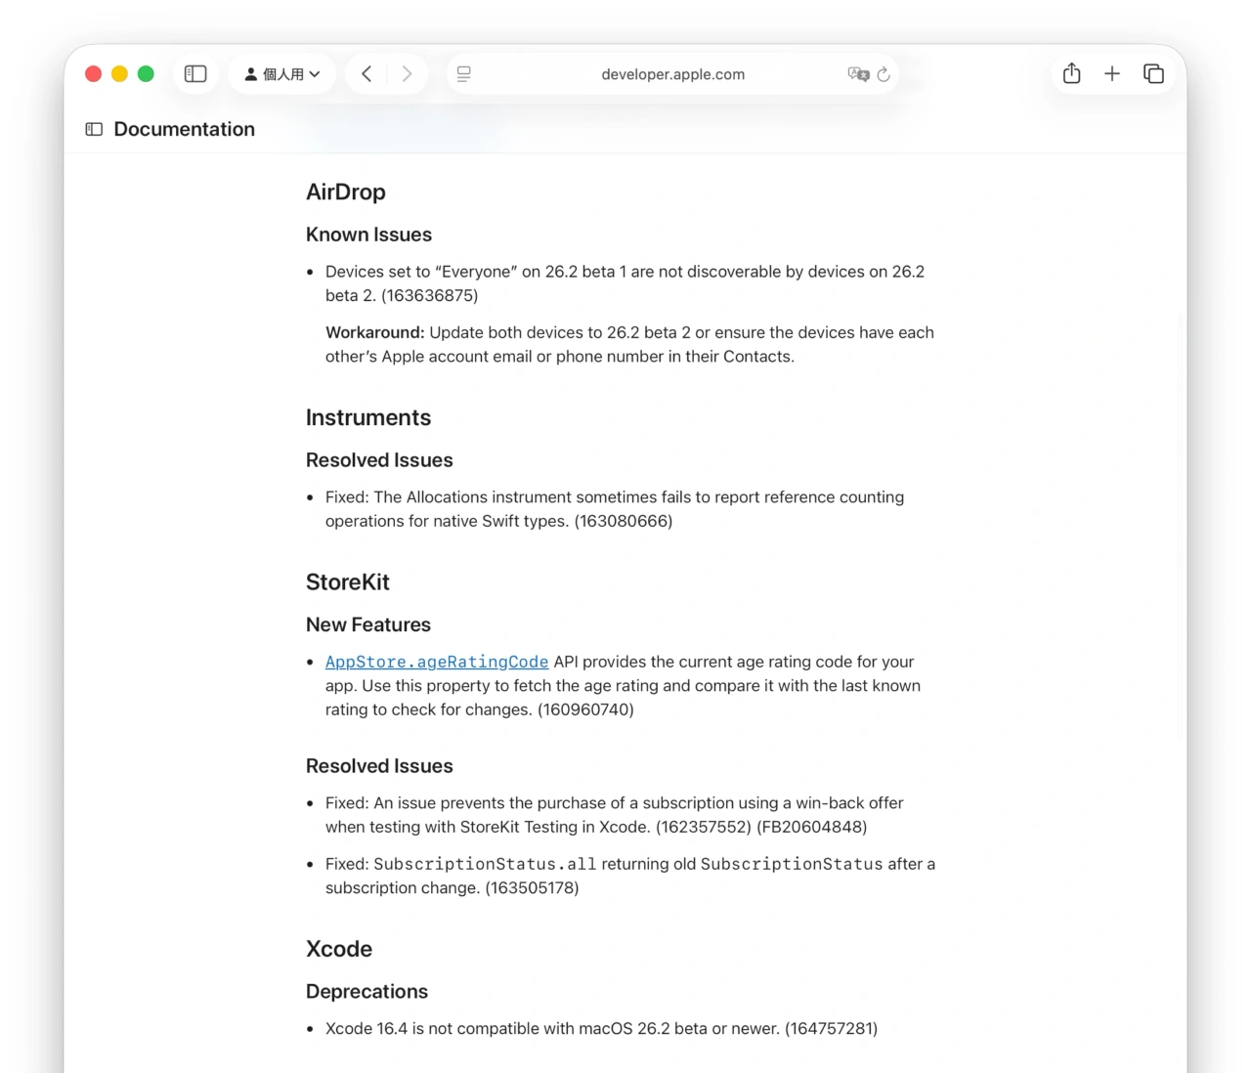This screenshot has width=1251, height=1073.
Task: Navigate back to the previous page
Action: click(x=366, y=73)
